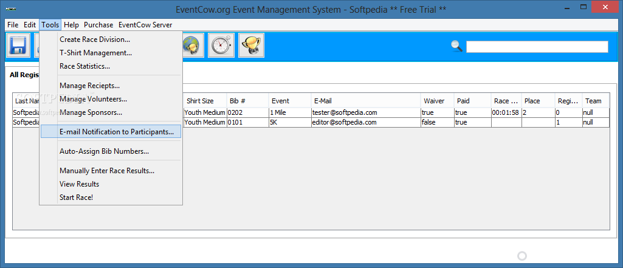Viewport: 623px width, 268px height.
Task: Click race time 00:01:58 cell
Action: [506, 112]
